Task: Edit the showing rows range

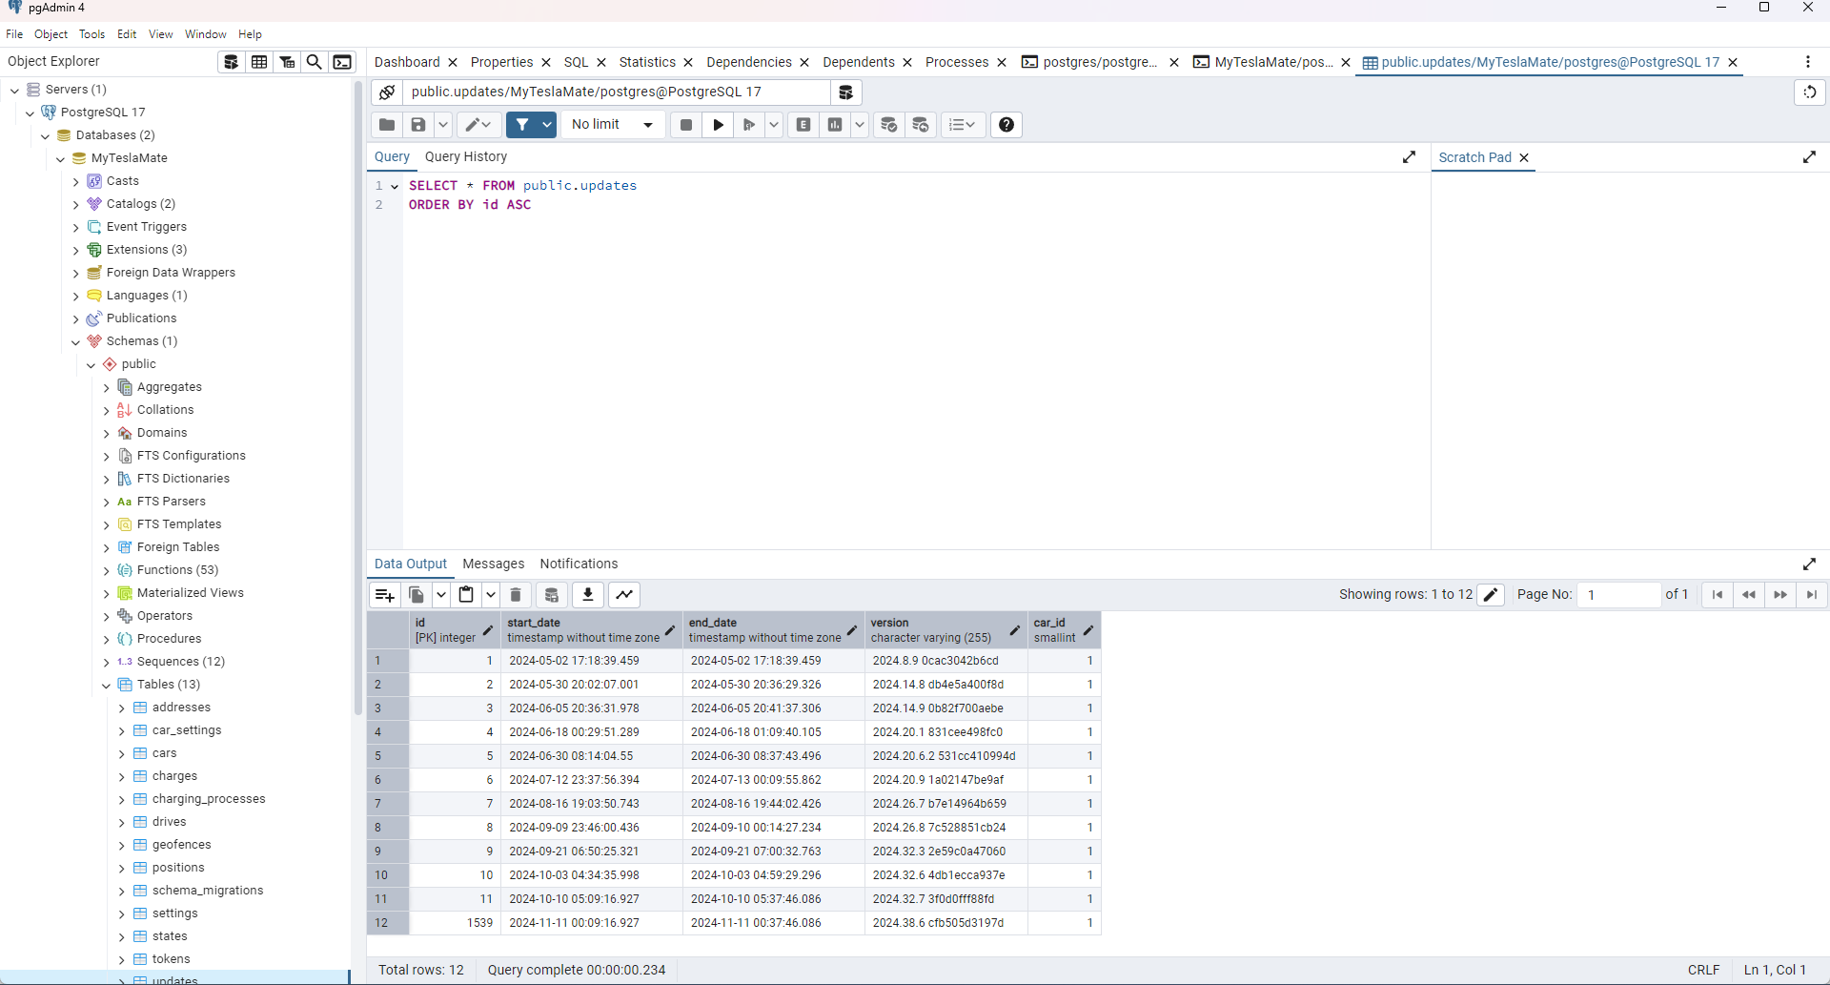Action: [x=1492, y=595]
